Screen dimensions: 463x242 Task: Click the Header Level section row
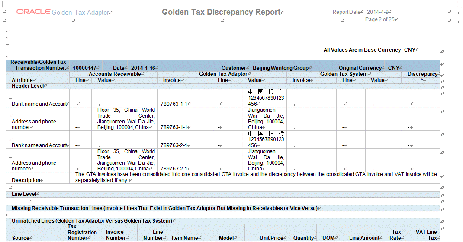click(x=223, y=86)
